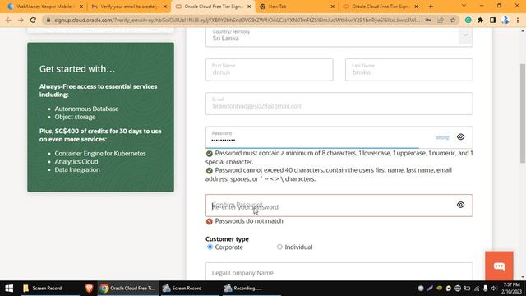Show the Password field contents with eye icon
The height and width of the screenshot is (296, 526).
[460, 137]
